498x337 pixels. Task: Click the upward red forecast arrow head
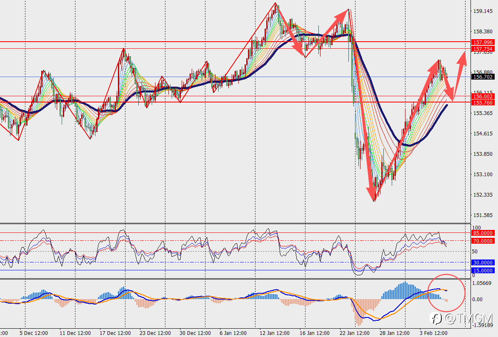[463, 58]
